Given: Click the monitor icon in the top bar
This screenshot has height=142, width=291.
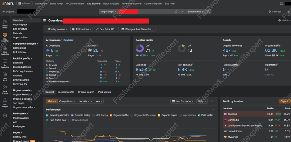Looking at the screenshot, I should point(282,4).
